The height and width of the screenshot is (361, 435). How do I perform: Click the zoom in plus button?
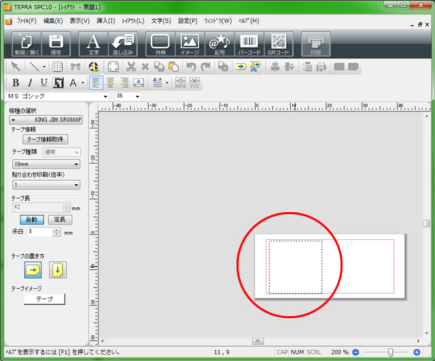pos(417,352)
